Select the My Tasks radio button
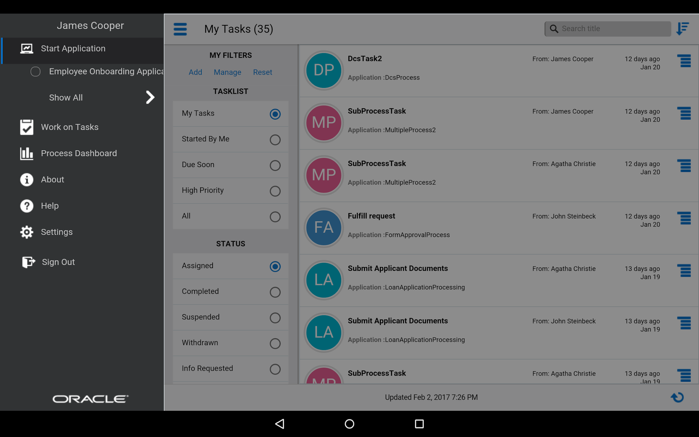 click(x=275, y=114)
